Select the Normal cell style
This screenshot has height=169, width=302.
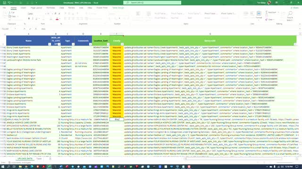pos(175,18)
